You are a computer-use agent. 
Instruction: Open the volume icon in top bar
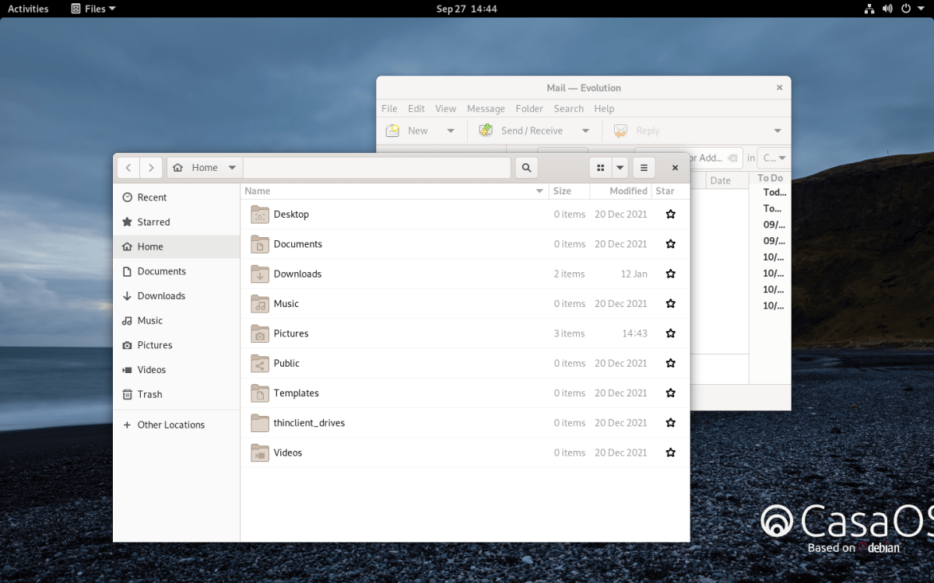point(887,9)
